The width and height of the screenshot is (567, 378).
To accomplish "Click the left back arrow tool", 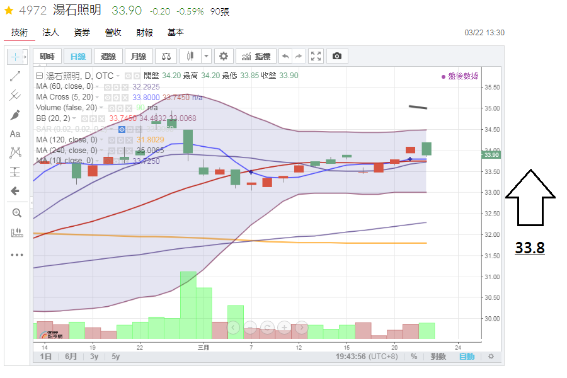I will point(15,191).
